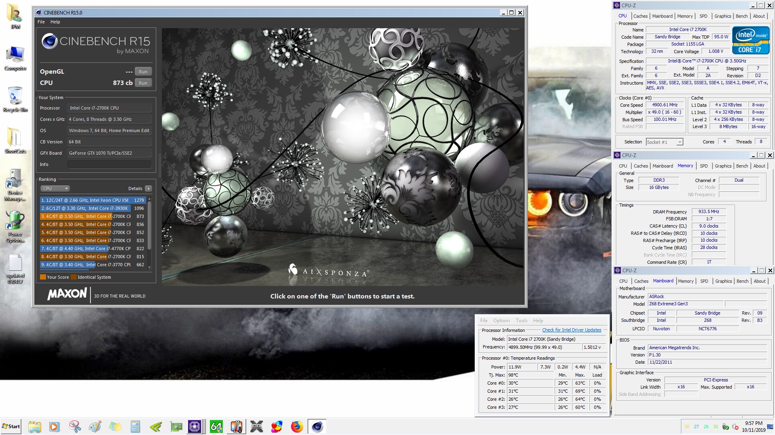The height and width of the screenshot is (435, 775).
Task: Click the Intel Core i7 logo in CPU-Z
Action: 751,40
